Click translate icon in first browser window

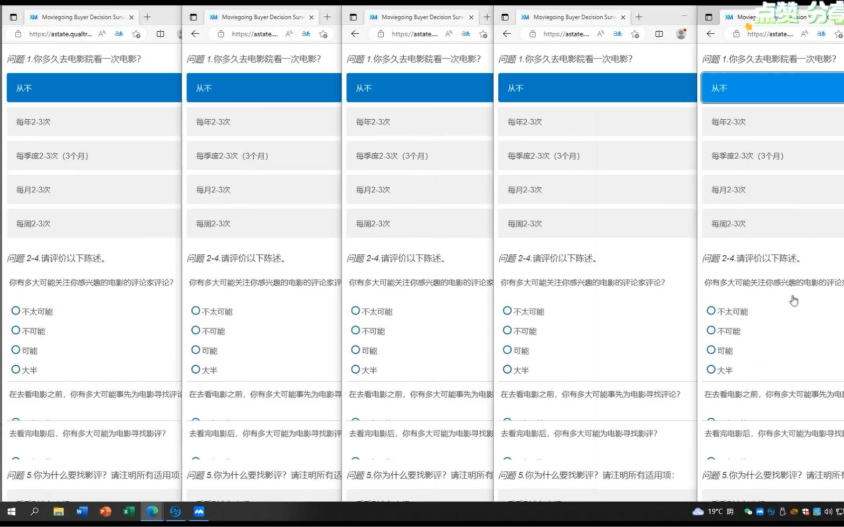pyautogui.click(x=119, y=34)
